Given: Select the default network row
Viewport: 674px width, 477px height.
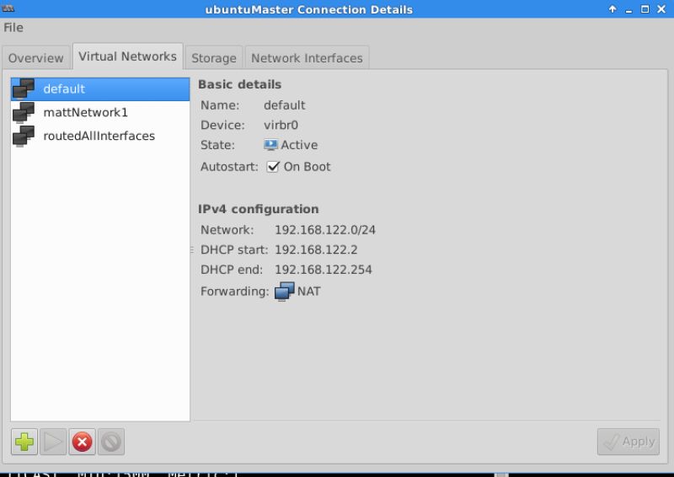Looking at the screenshot, I should pyautogui.click(x=100, y=89).
